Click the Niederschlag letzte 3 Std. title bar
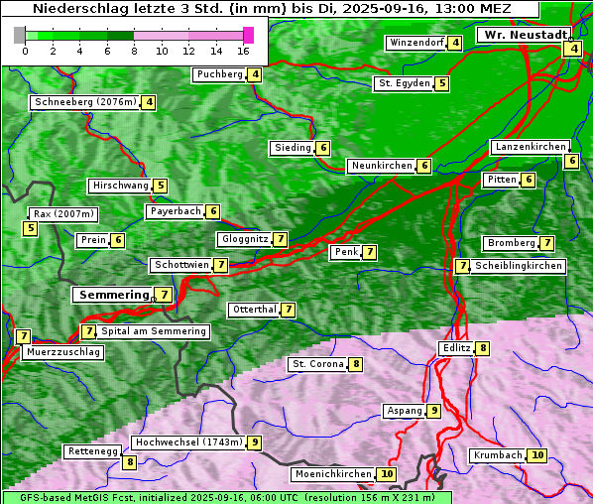The width and height of the screenshot is (593, 504). 271,9
